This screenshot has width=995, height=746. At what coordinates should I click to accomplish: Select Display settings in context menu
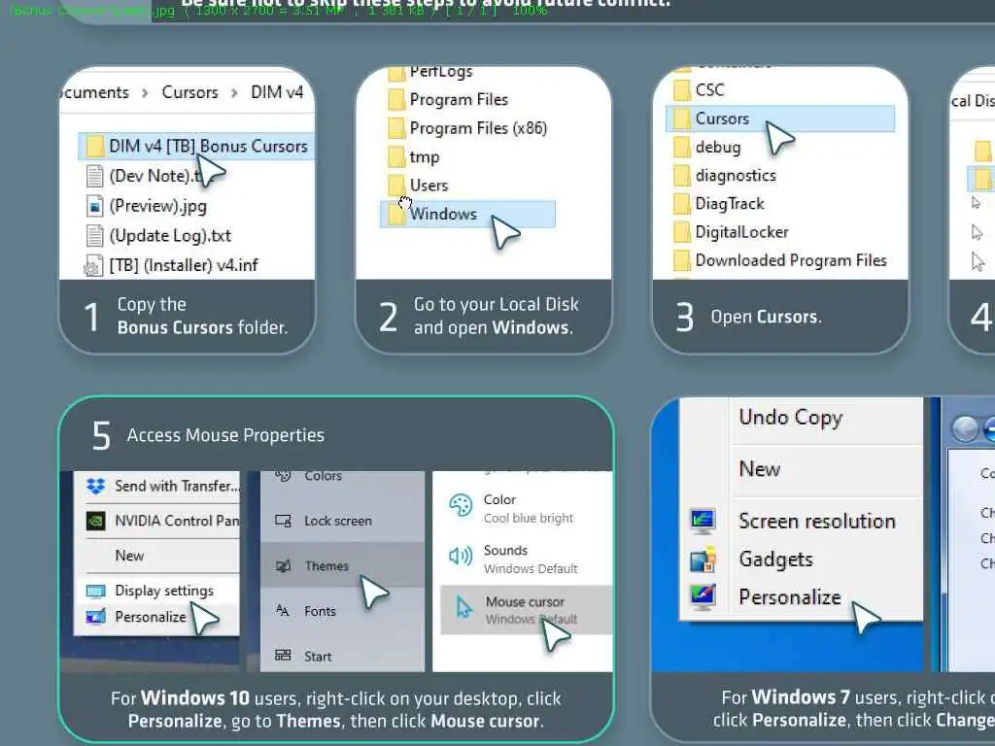pos(157,591)
